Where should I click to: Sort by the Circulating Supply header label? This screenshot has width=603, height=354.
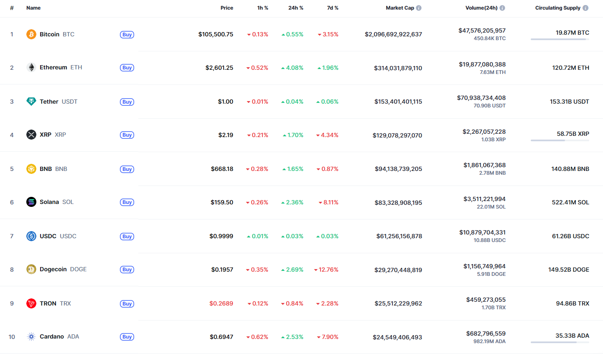pyautogui.click(x=558, y=8)
